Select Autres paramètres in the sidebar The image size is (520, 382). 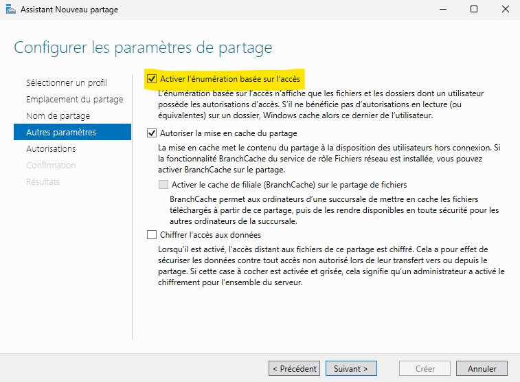coord(72,132)
